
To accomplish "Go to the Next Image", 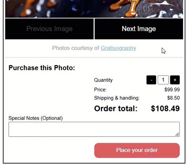I will [x=139, y=29].
